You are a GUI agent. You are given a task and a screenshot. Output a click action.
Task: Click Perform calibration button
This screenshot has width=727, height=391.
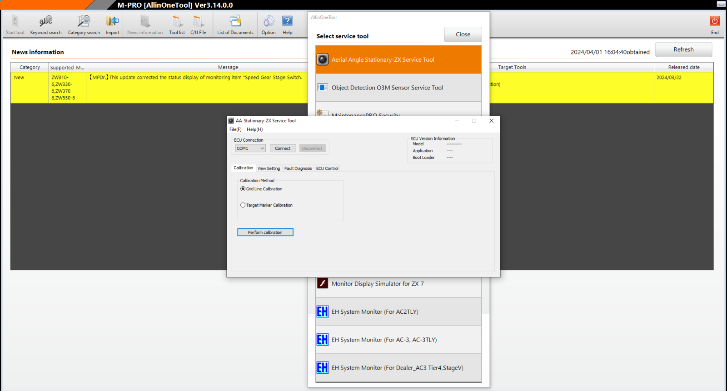(x=265, y=233)
